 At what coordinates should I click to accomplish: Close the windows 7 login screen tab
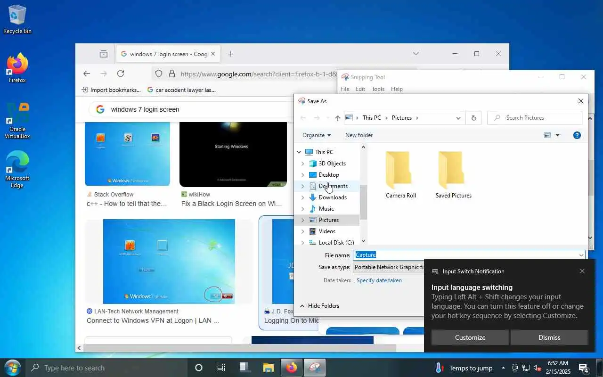coord(213,54)
